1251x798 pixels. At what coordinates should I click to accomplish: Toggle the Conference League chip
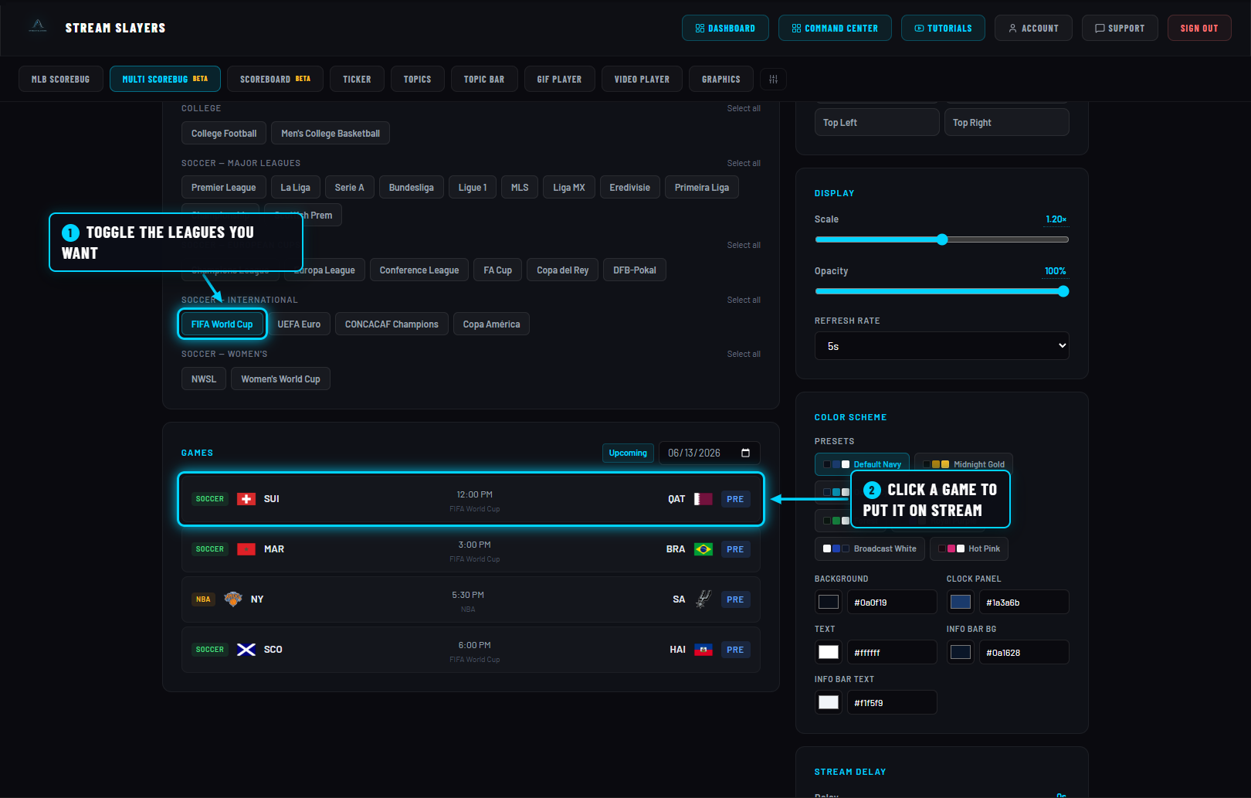click(419, 270)
